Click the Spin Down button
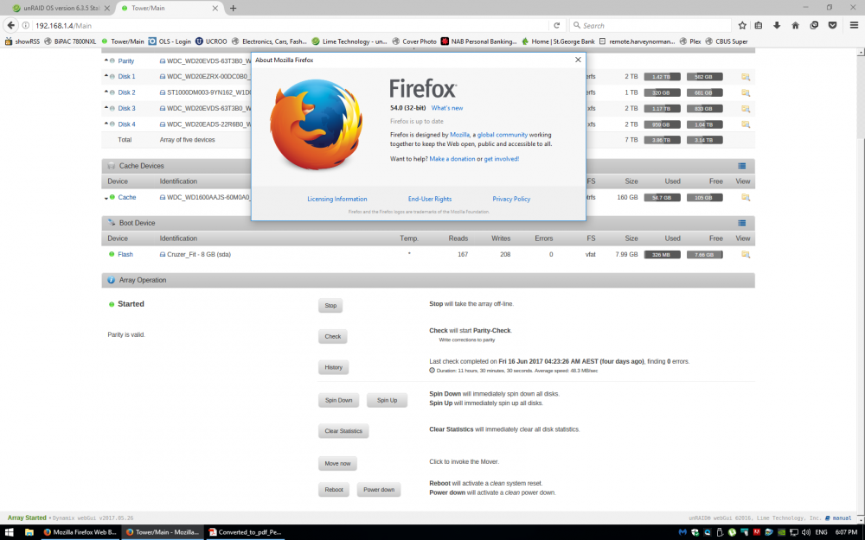 pyautogui.click(x=339, y=401)
